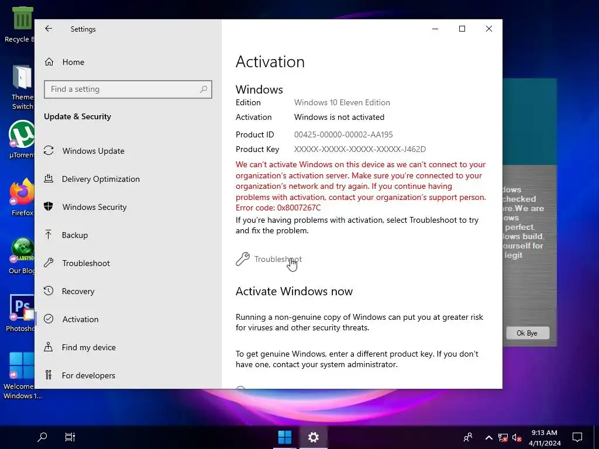Click the network status tray icon
This screenshot has width=599, height=449.
(502, 437)
